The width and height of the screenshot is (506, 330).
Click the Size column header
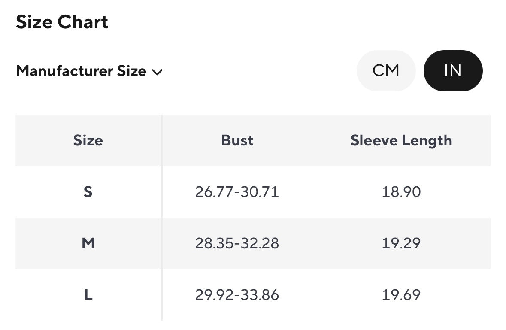[88, 140]
